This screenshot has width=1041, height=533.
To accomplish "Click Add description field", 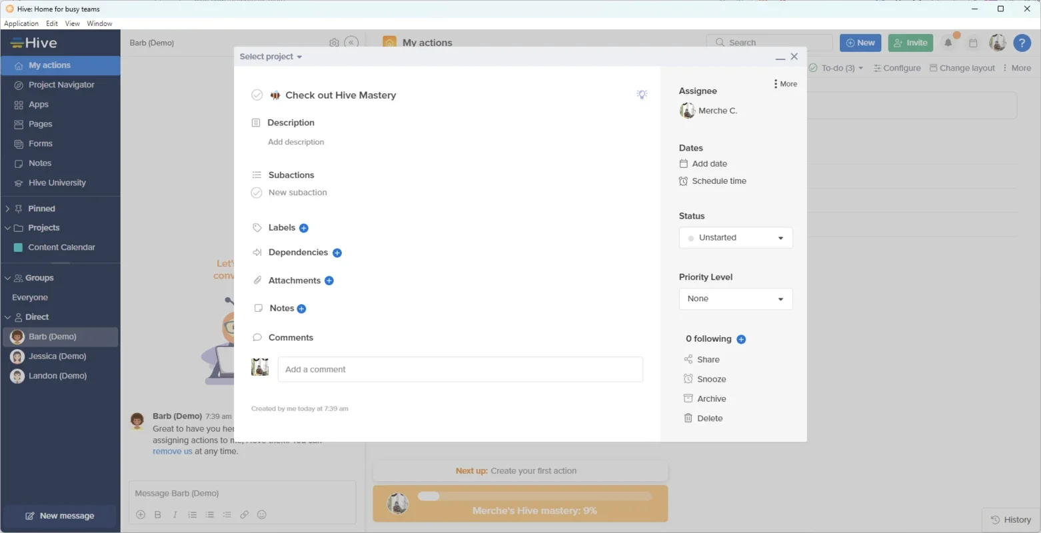I will 296,142.
